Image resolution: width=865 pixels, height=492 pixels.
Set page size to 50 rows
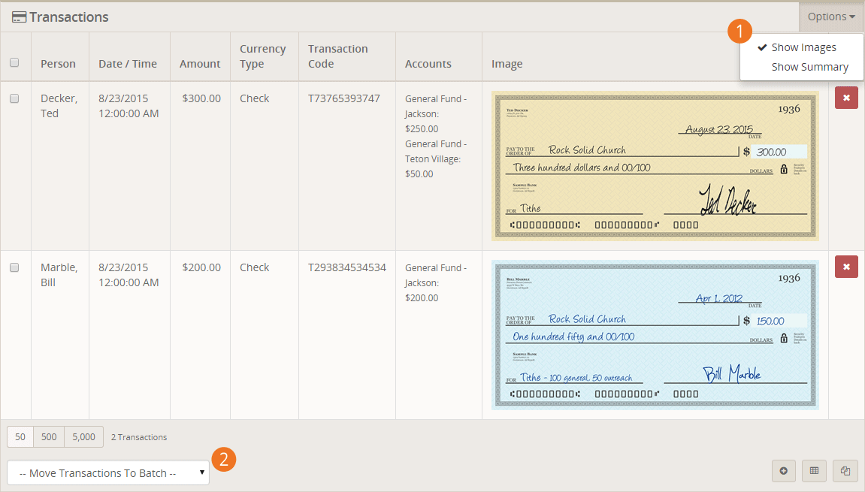(x=20, y=436)
